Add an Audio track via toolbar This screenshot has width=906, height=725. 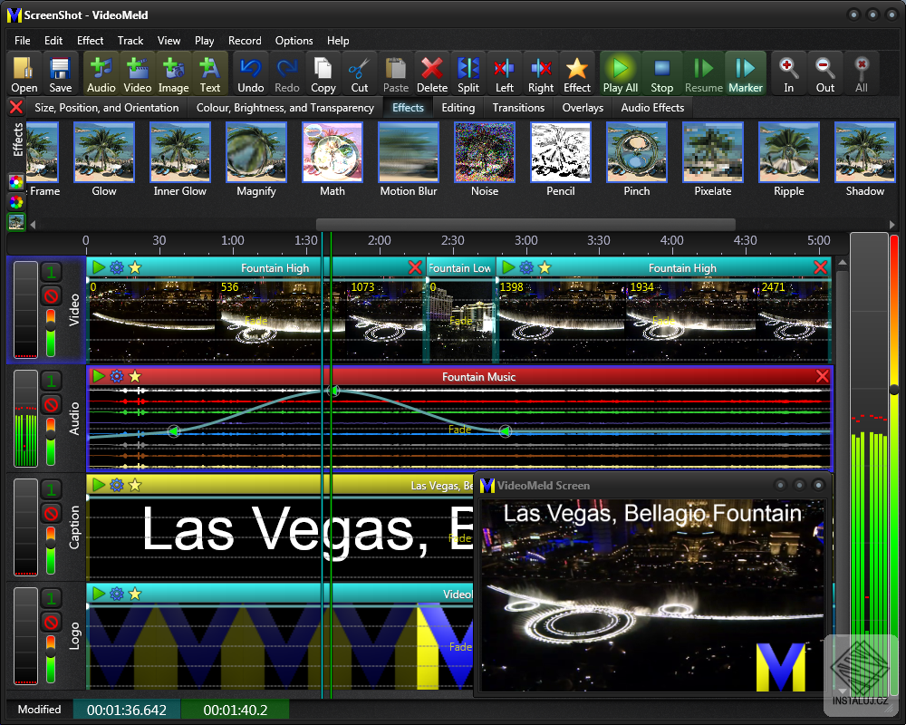pyautogui.click(x=101, y=73)
